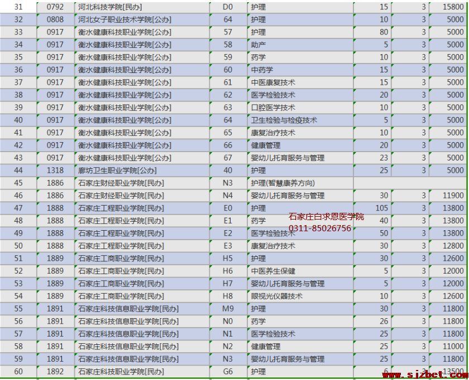Select 廊坊卫生职业学院[公办] cell

point(142,170)
